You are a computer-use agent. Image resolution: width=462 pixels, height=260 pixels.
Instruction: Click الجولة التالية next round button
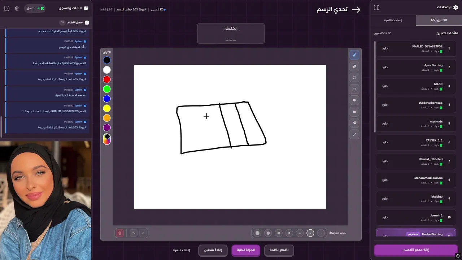pos(246,250)
